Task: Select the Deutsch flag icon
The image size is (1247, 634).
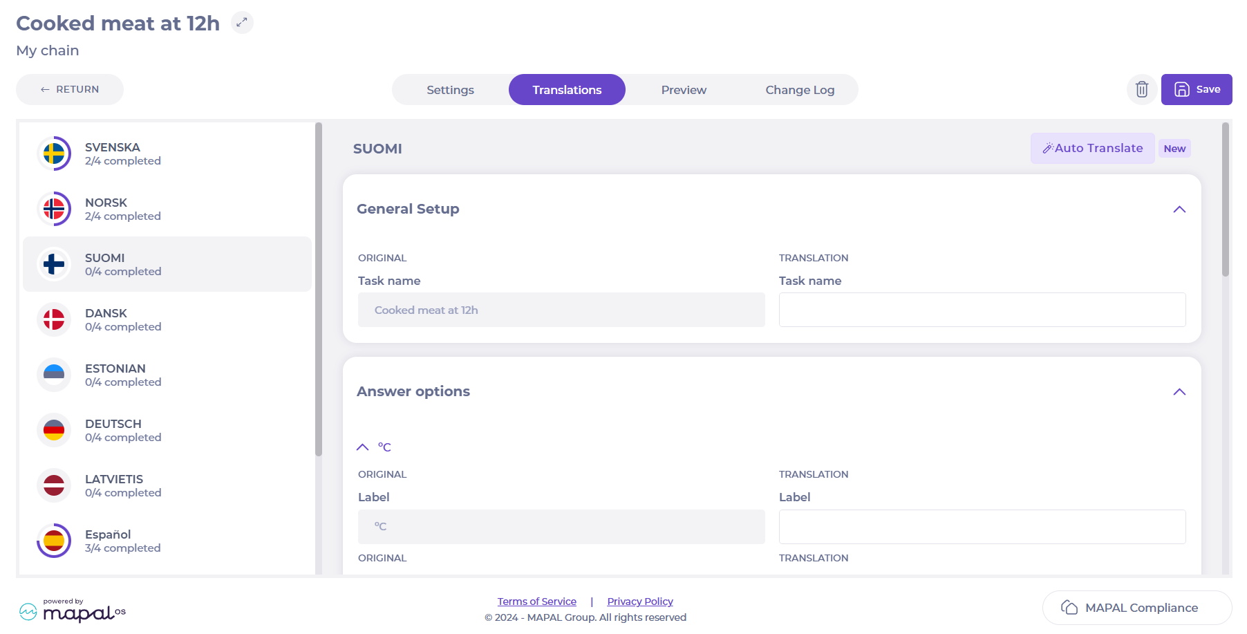Action: coord(54,430)
